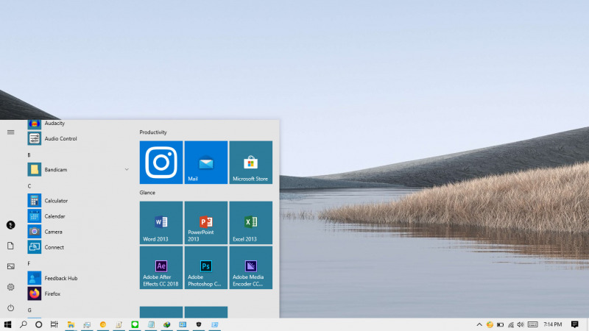The image size is (589, 331).
Task: Show hidden system tray icons
Action: [479, 324]
